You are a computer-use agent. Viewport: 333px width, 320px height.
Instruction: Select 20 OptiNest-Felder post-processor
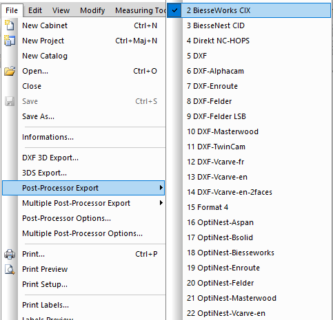point(249,283)
